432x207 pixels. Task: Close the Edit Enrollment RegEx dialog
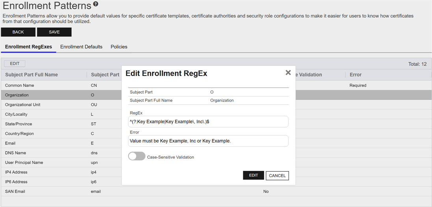[x=288, y=73]
